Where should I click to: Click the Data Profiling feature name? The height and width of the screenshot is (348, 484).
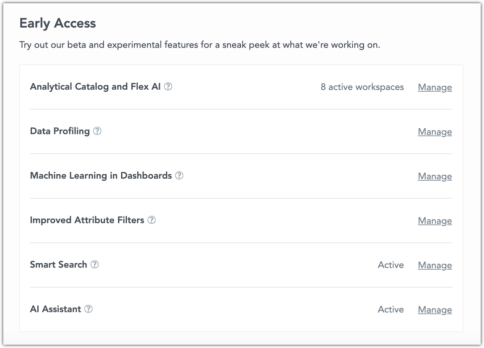coord(60,131)
